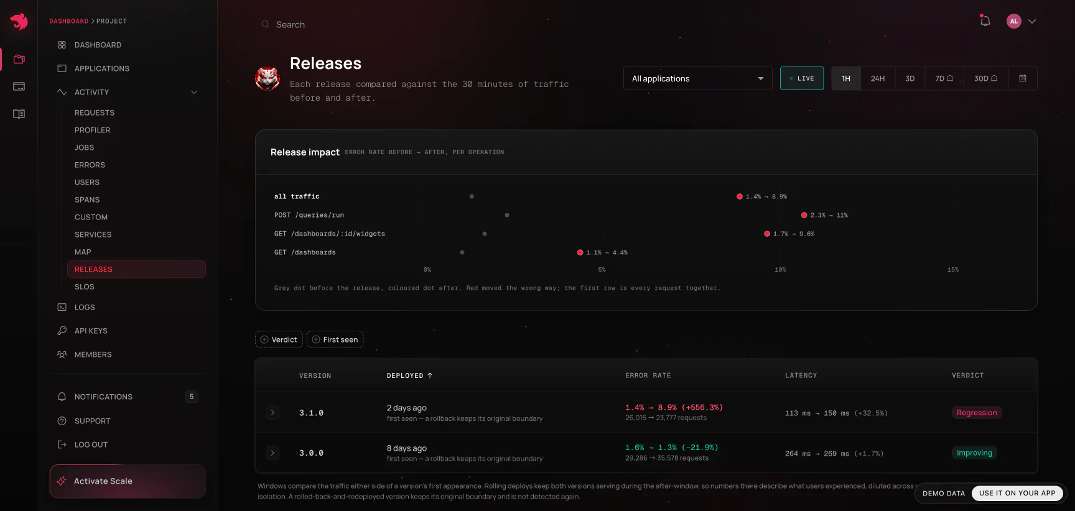Open the SLOs menu item

84,287
